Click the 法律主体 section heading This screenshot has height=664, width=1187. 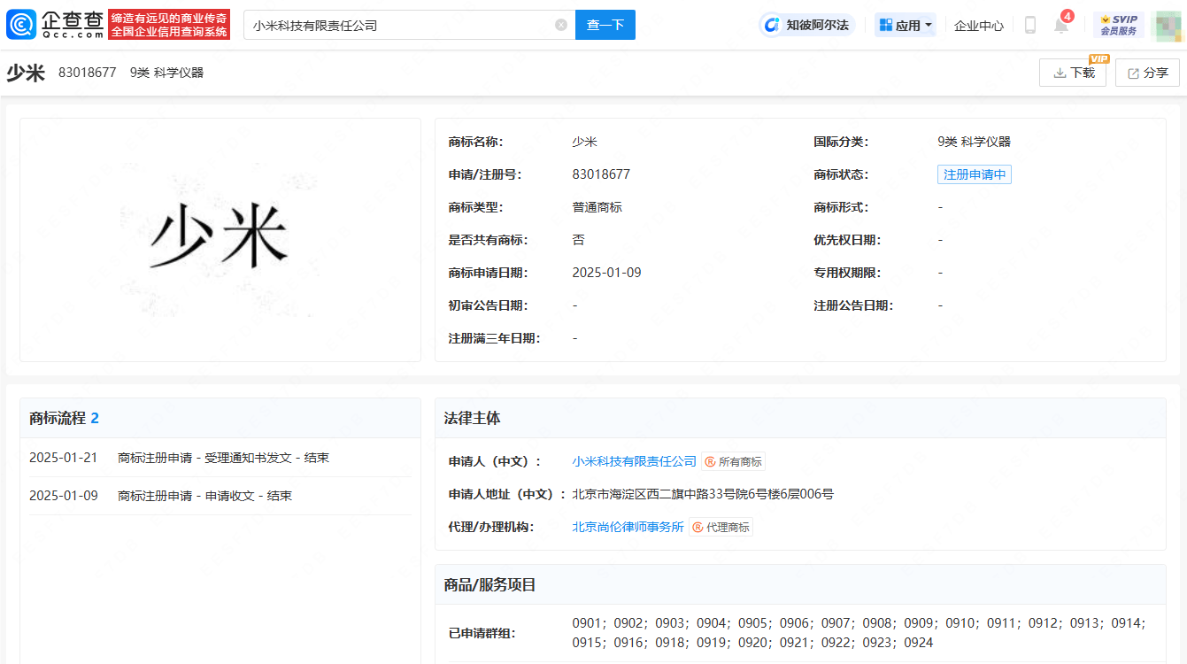pyautogui.click(x=473, y=418)
